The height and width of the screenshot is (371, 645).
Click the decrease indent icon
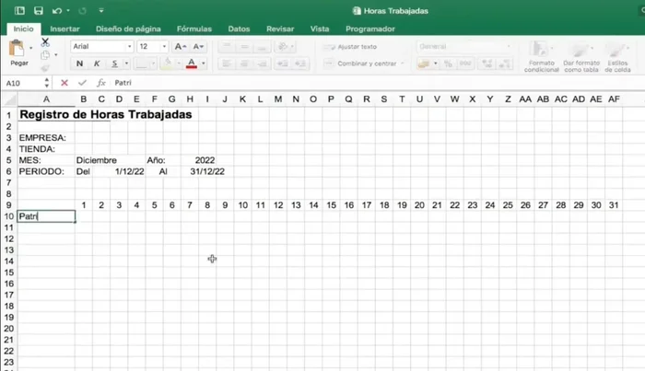(x=283, y=64)
